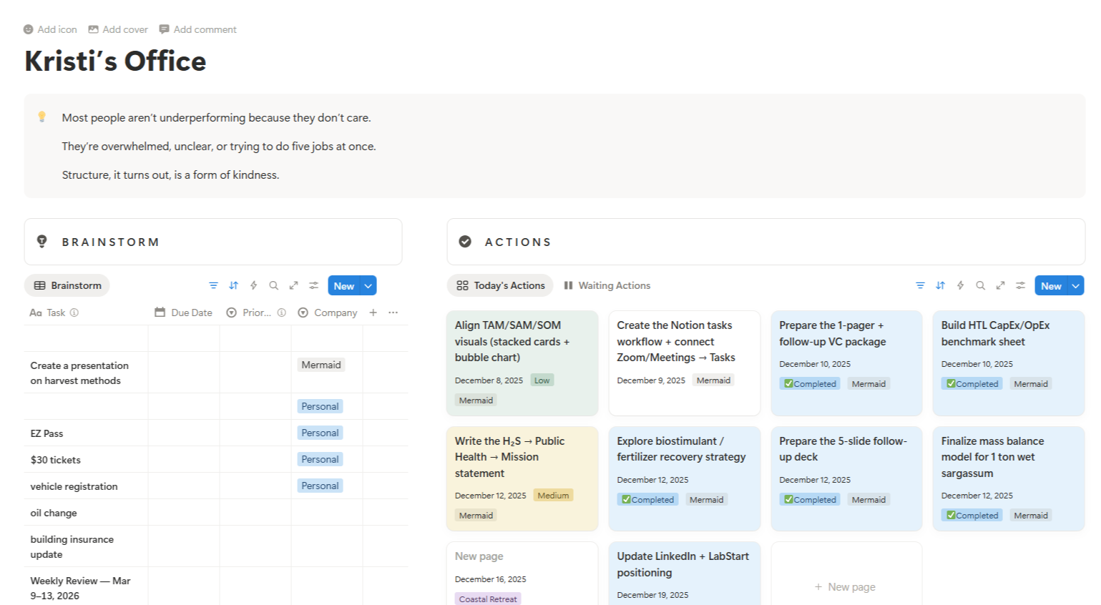This screenshot has height=605, width=1101.
Task: Create a Brainstorm task with the New button
Action: [344, 285]
